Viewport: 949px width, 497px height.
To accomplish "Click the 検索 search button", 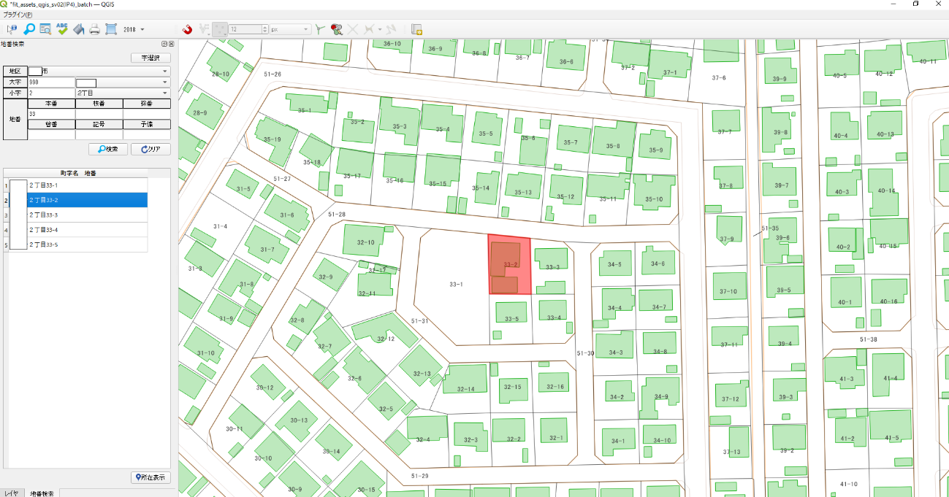I will (108, 149).
